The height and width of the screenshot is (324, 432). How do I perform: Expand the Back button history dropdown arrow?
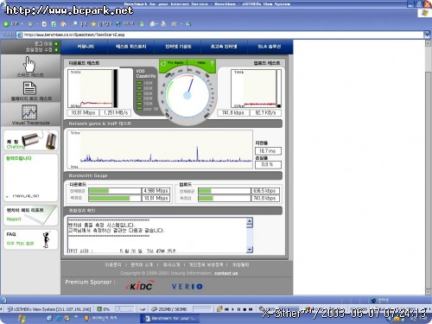(22, 24)
